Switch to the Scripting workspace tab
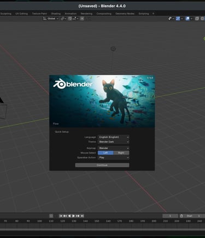 (144, 14)
